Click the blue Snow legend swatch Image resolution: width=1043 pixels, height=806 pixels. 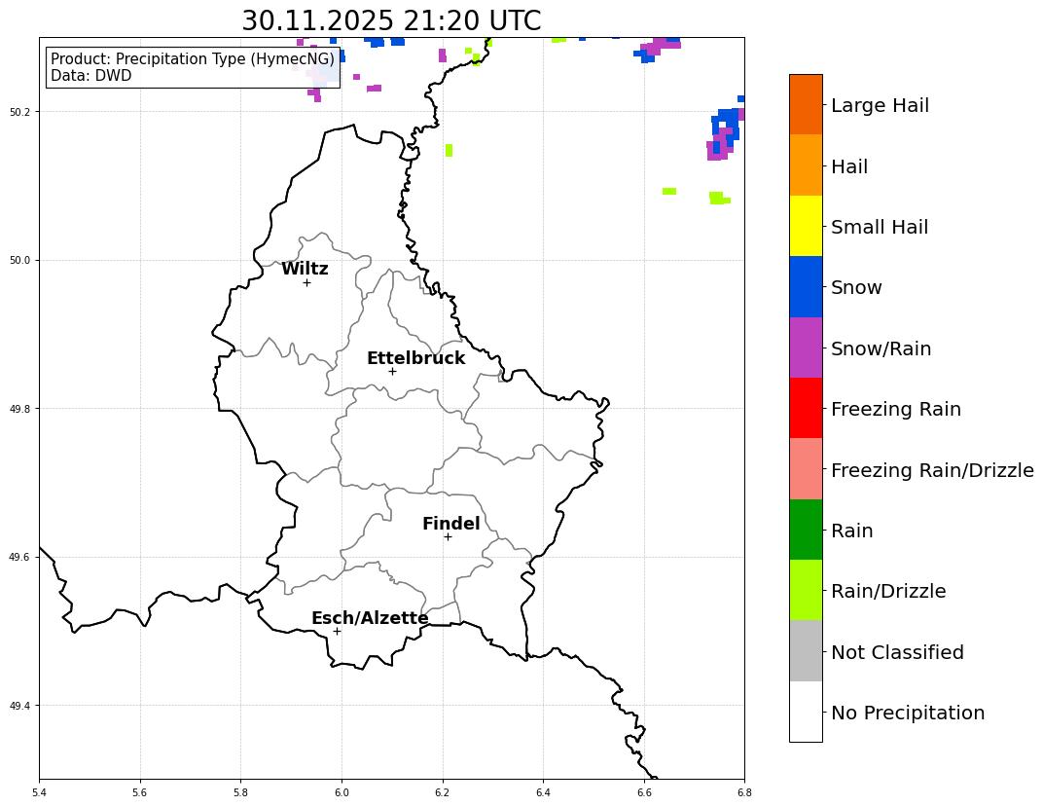pos(806,287)
